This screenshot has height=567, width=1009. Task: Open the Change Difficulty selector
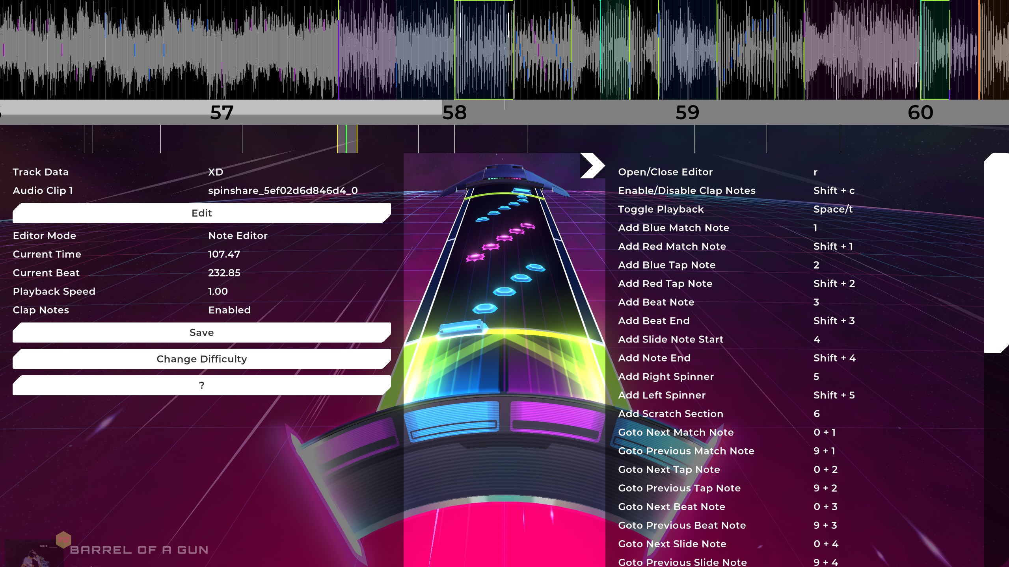[201, 359]
